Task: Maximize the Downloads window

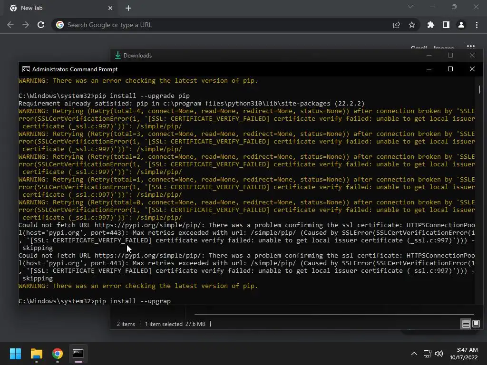Action: (x=450, y=55)
